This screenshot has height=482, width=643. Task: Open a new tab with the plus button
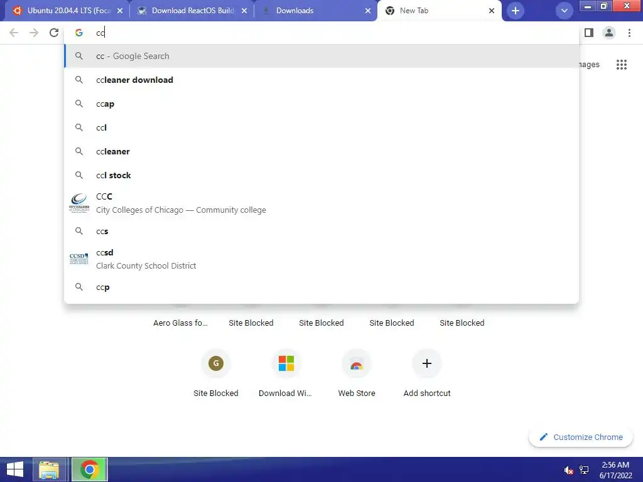(x=516, y=11)
